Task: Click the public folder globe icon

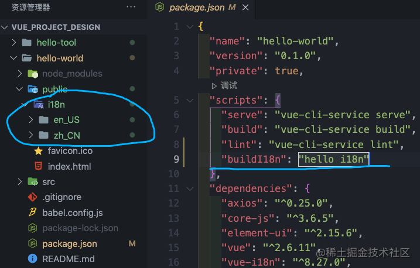Action: (x=33, y=90)
